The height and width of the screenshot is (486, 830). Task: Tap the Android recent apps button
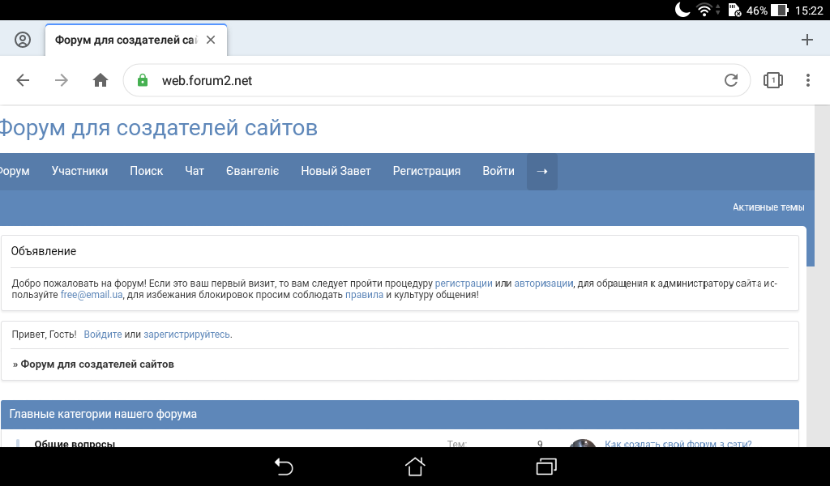546,467
